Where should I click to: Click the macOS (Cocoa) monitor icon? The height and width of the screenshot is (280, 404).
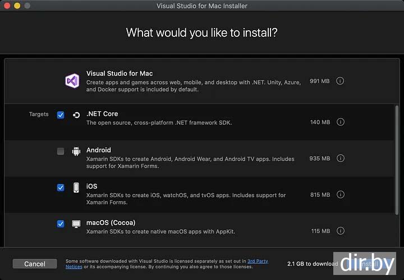click(76, 224)
